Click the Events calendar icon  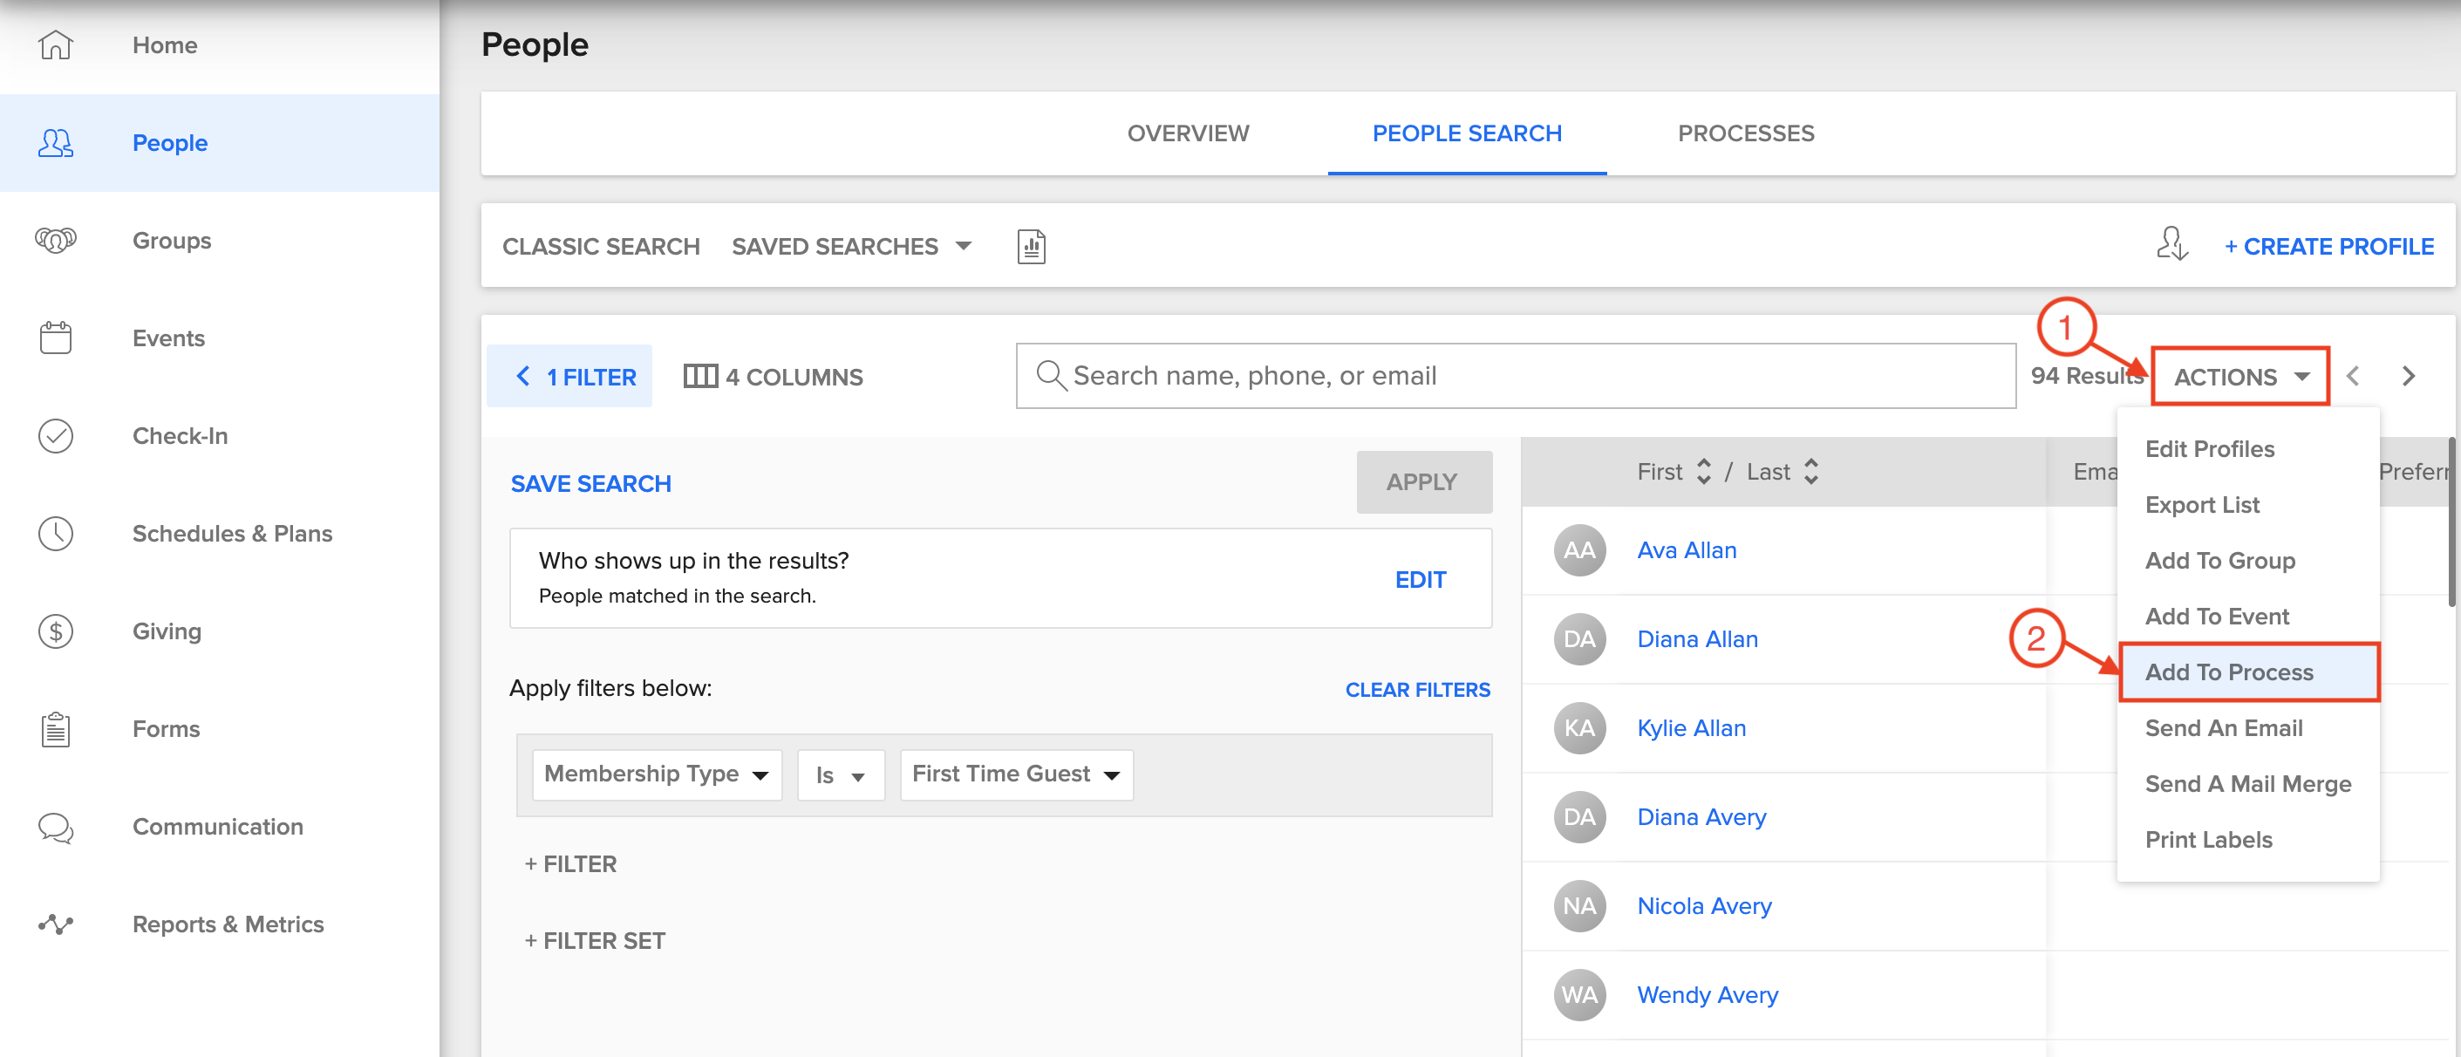tap(54, 338)
